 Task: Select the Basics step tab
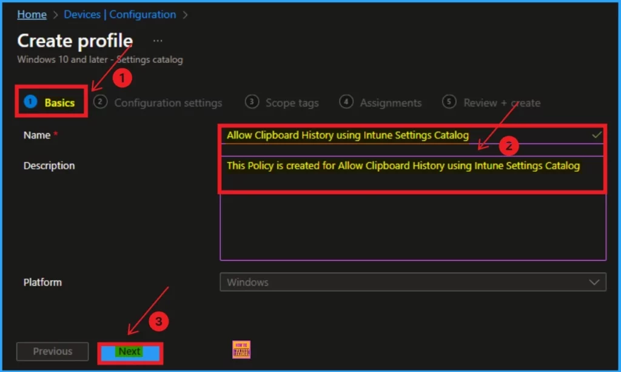point(51,102)
